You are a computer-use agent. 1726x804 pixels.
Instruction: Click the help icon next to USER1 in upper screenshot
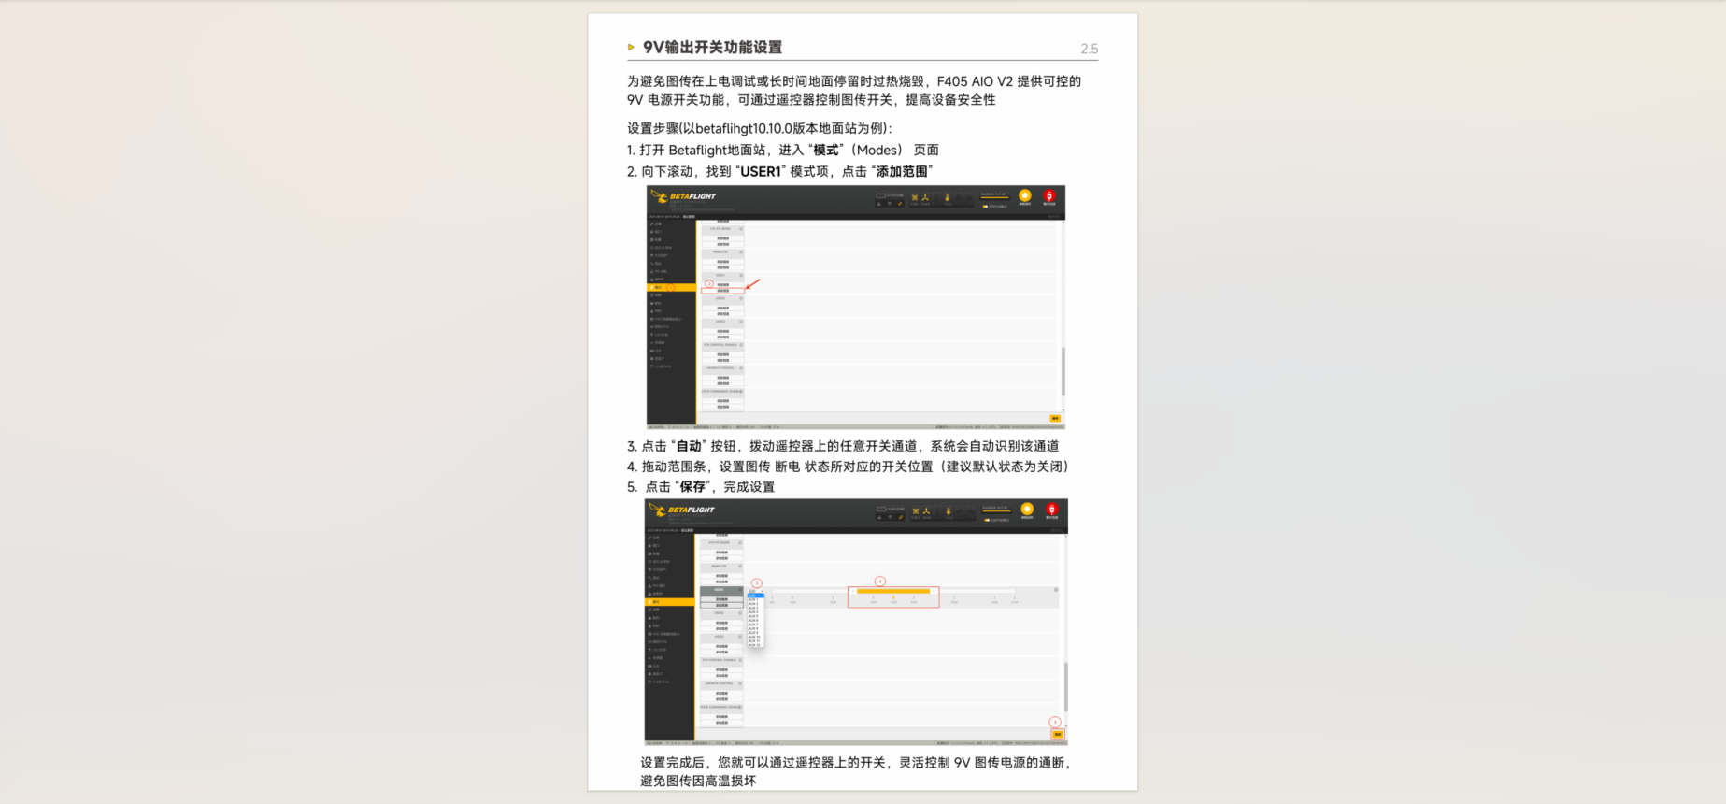741,276
